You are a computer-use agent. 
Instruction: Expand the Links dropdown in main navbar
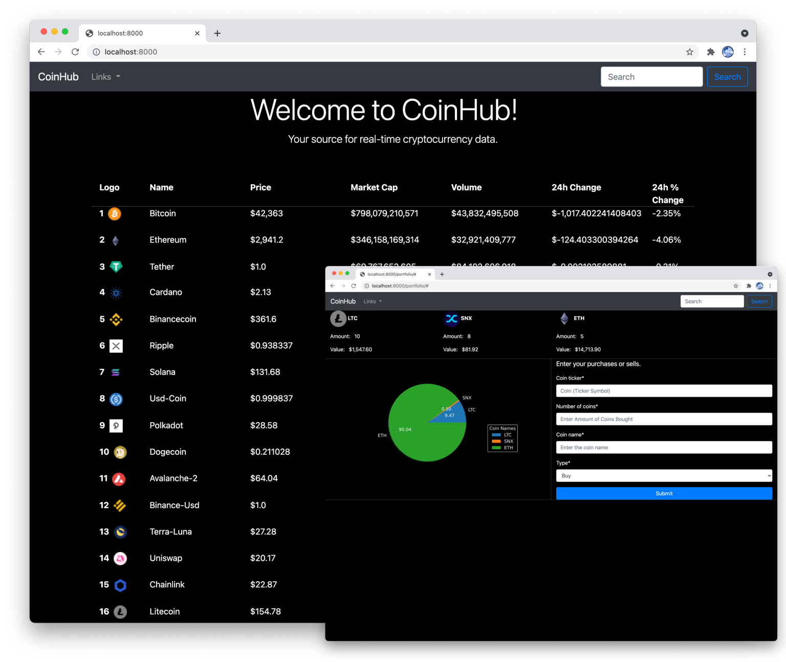click(x=105, y=77)
